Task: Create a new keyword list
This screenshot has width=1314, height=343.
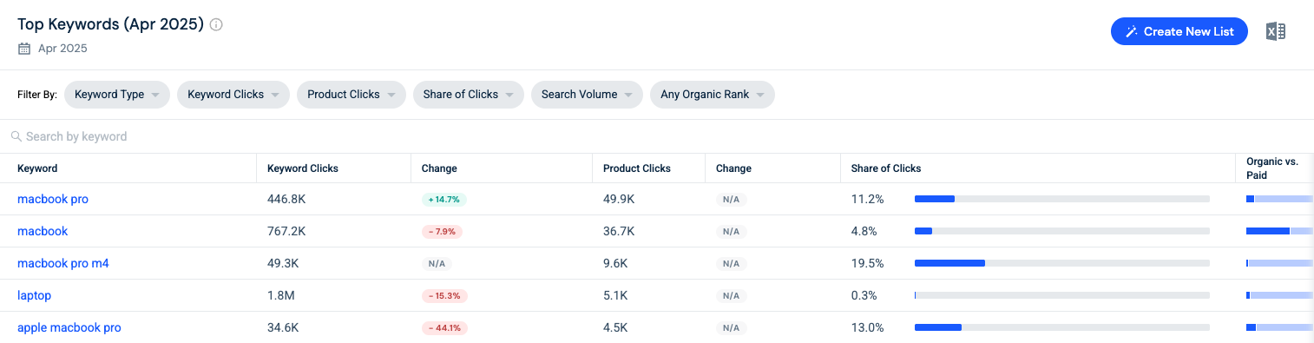Action: pyautogui.click(x=1179, y=31)
